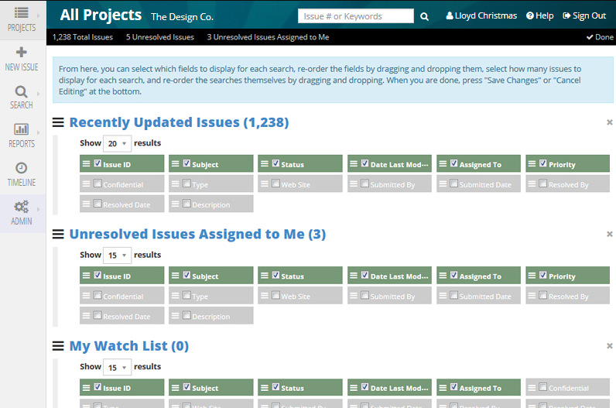Click the Issue # or Keywords field

355,16
